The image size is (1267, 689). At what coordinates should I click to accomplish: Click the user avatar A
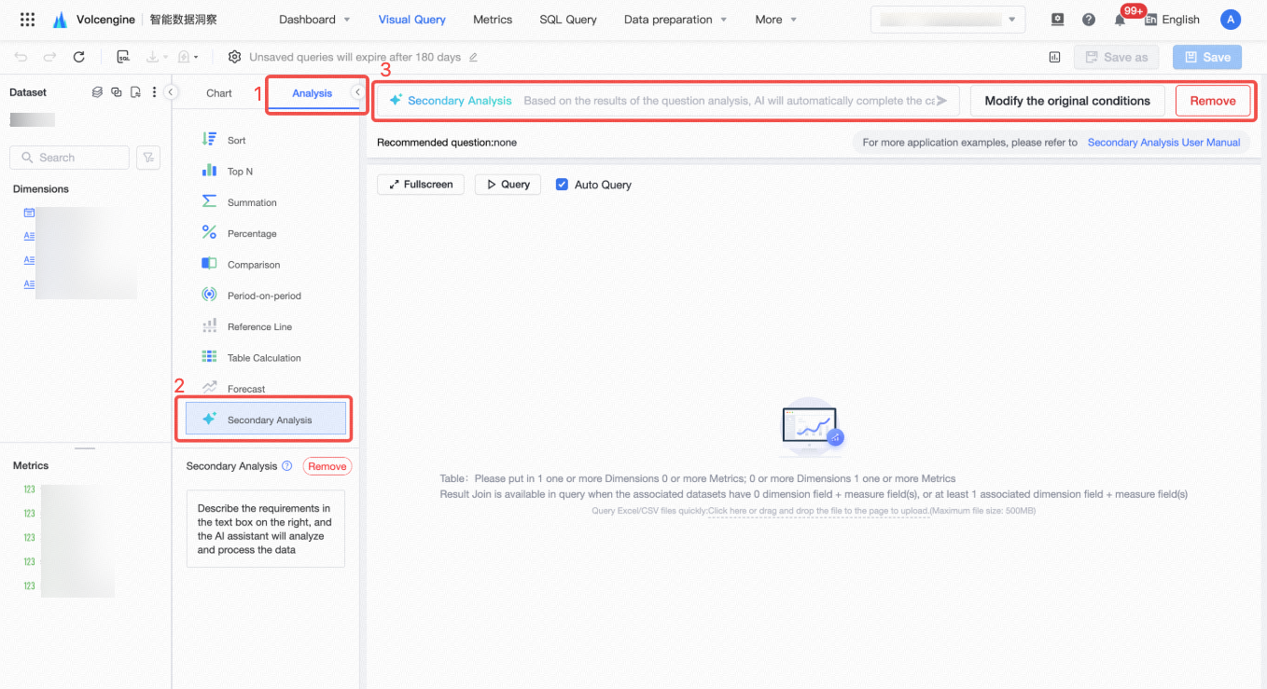pyautogui.click(x=1231, y=20)
